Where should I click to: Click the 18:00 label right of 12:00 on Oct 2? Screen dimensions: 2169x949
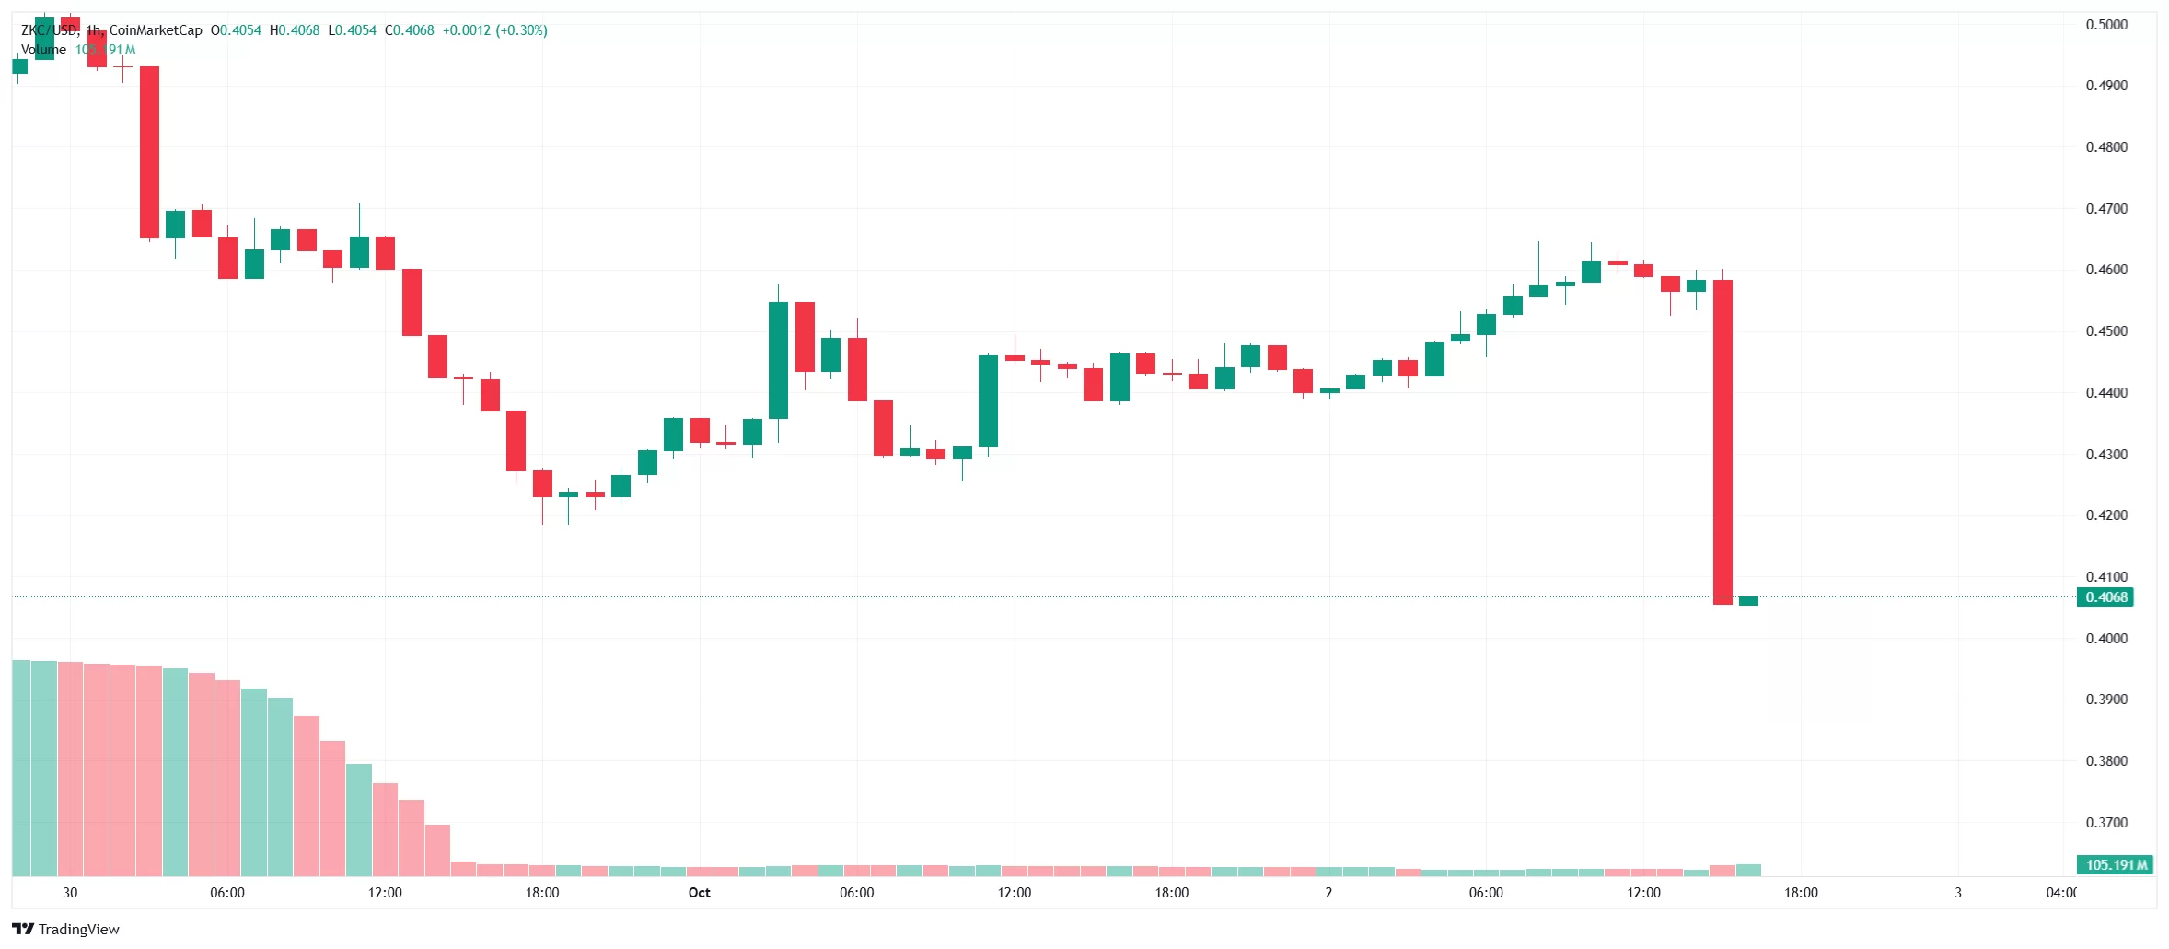tap(1801, 893)
